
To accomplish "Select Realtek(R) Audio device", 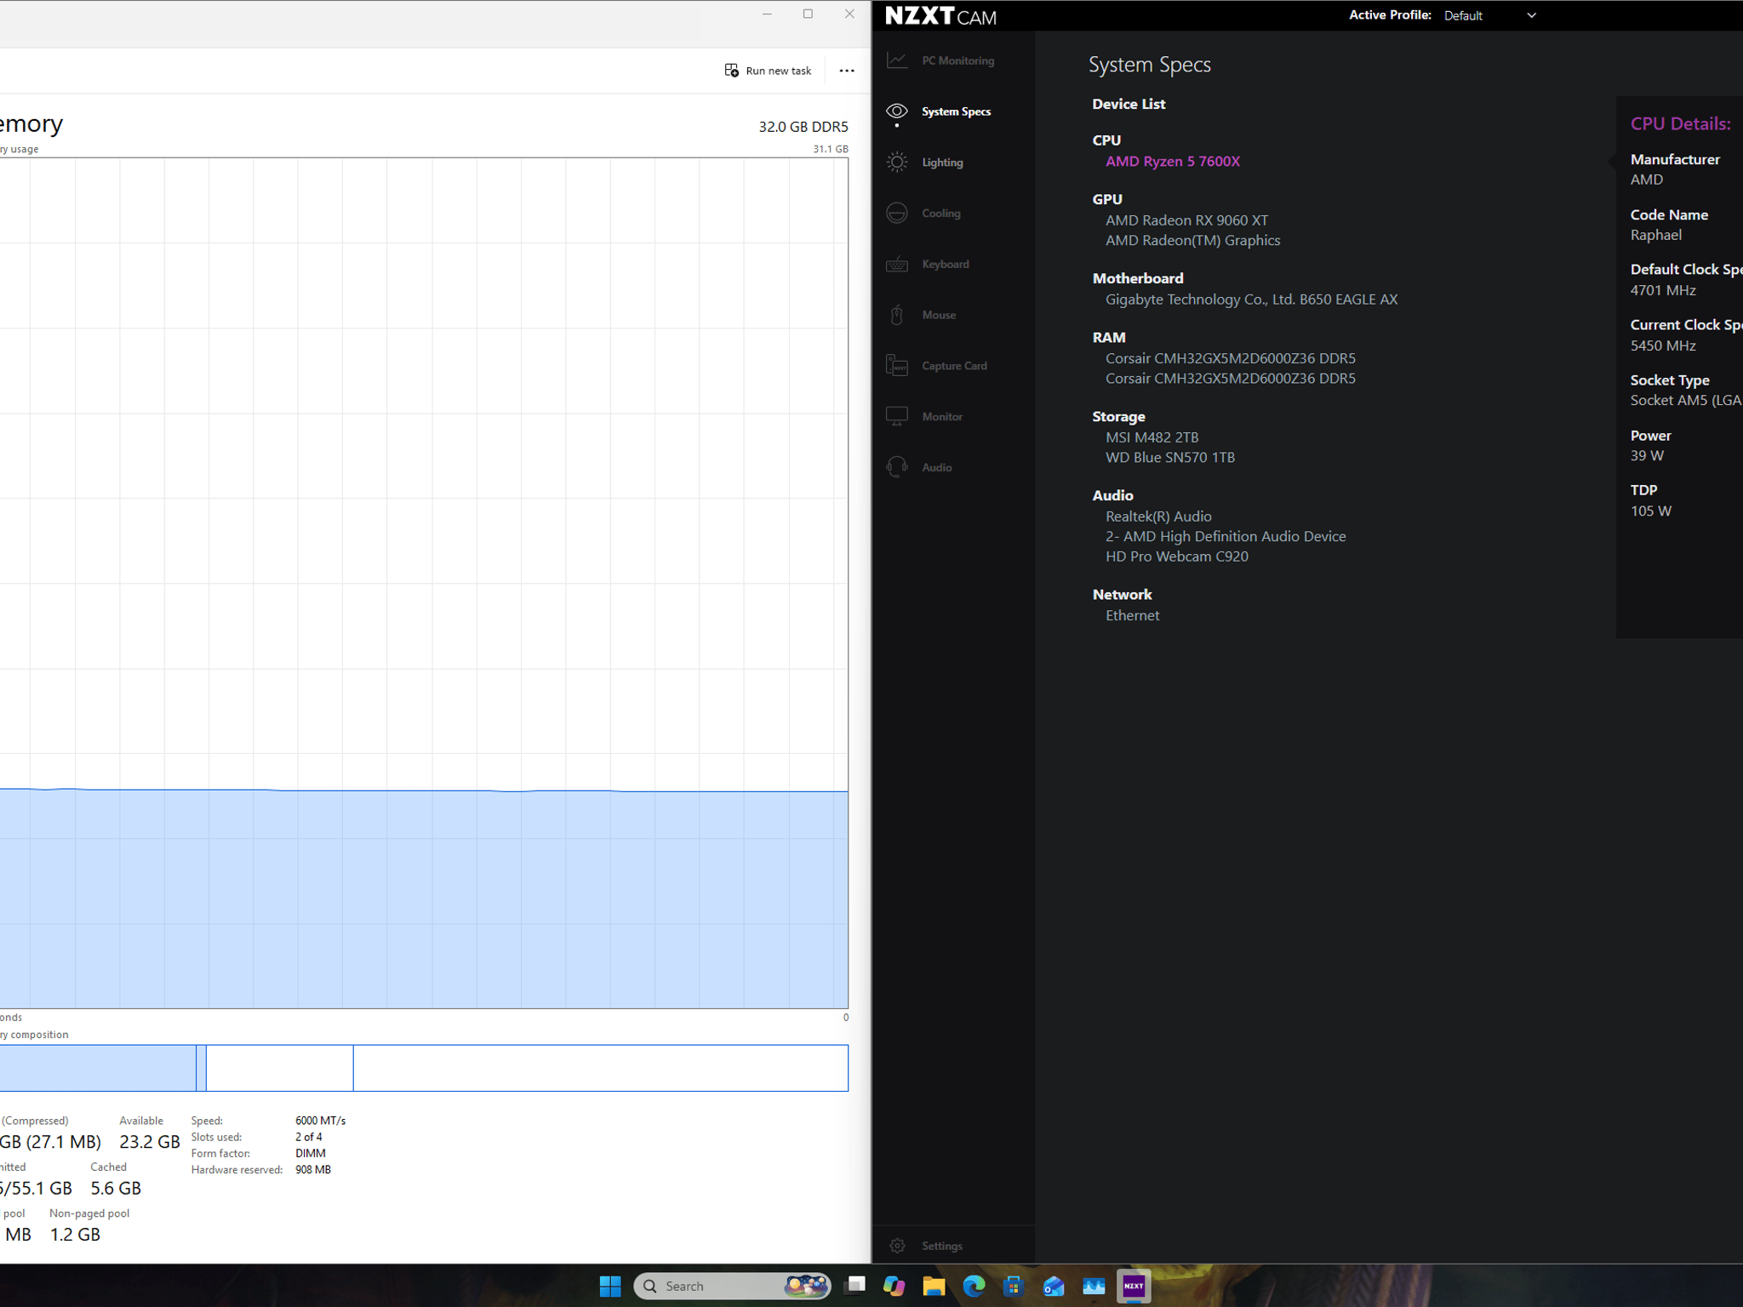I will [1158, 517].
